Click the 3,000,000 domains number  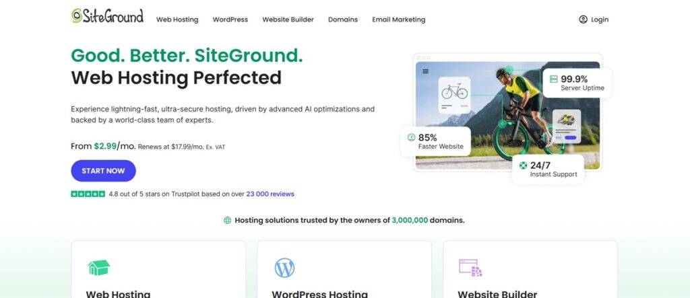click(x=410, y=220)
